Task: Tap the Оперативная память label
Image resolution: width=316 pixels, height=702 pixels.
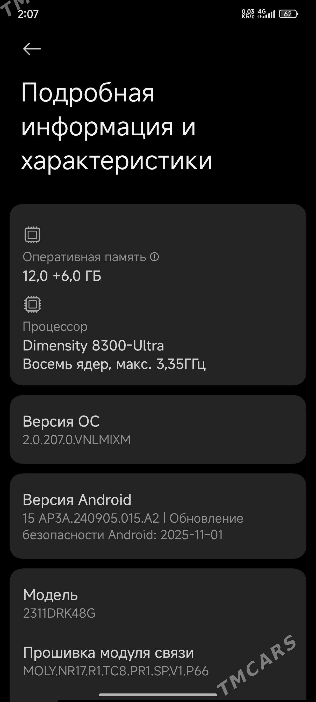Action: [x=84, y=257]
